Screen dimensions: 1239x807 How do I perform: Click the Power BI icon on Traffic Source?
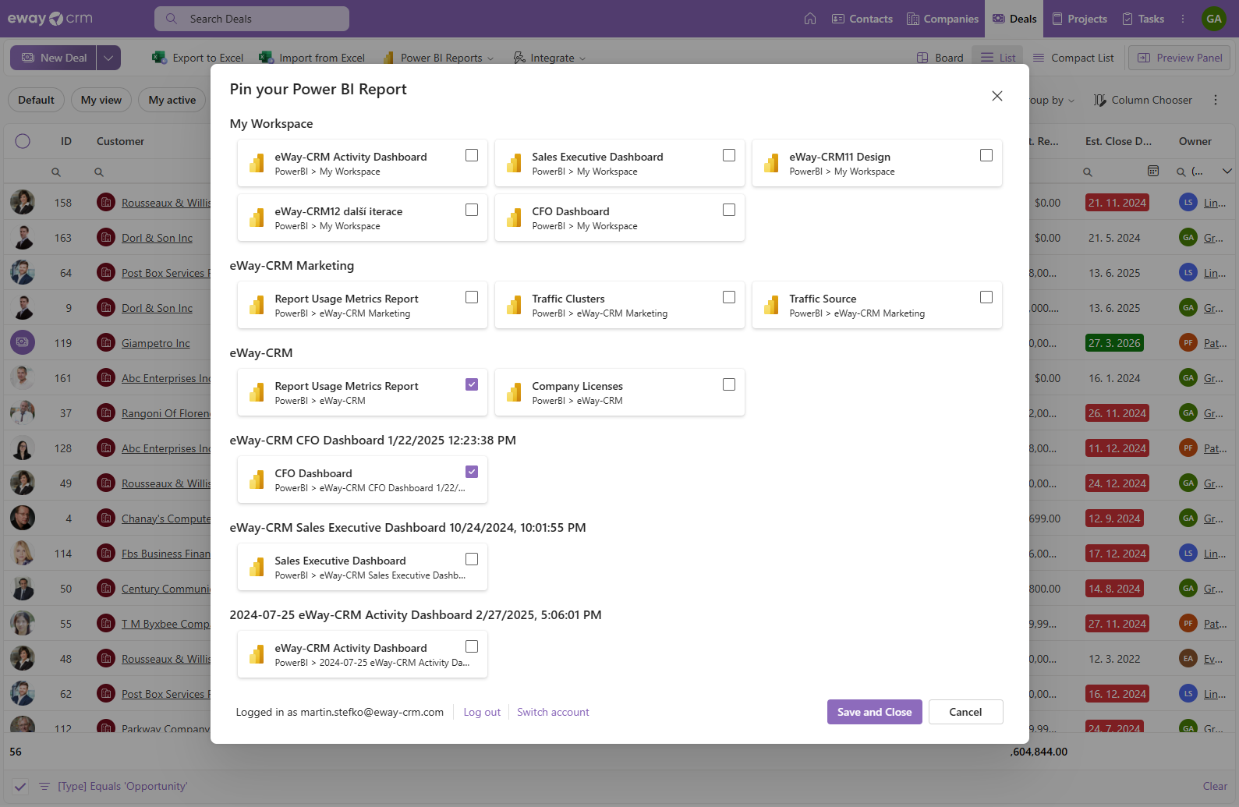pos(771,305)
